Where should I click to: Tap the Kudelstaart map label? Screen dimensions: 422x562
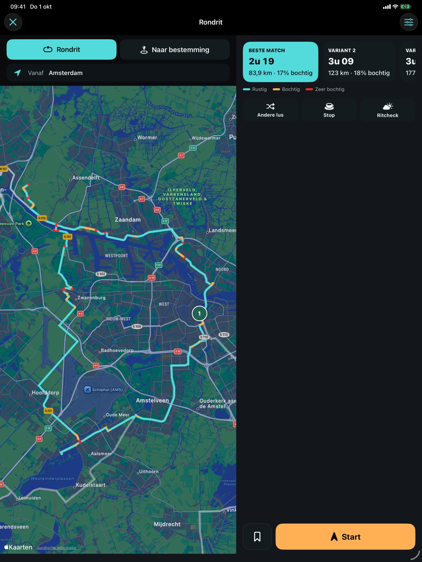tap(91, 485)
